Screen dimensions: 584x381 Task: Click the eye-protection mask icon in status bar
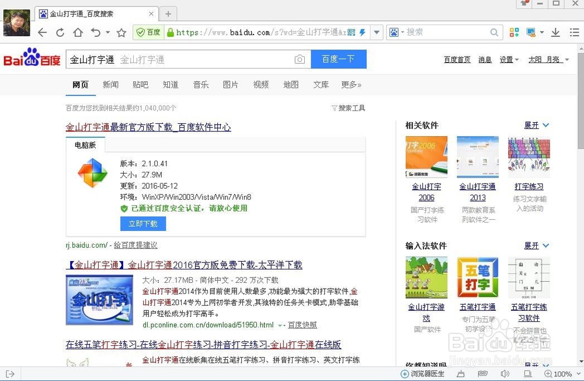pyautogui.click(x=483, y=373)
